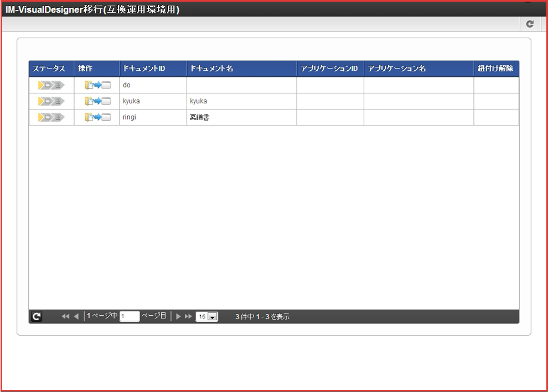Run the migration operation icon for do

coord(97,85)
